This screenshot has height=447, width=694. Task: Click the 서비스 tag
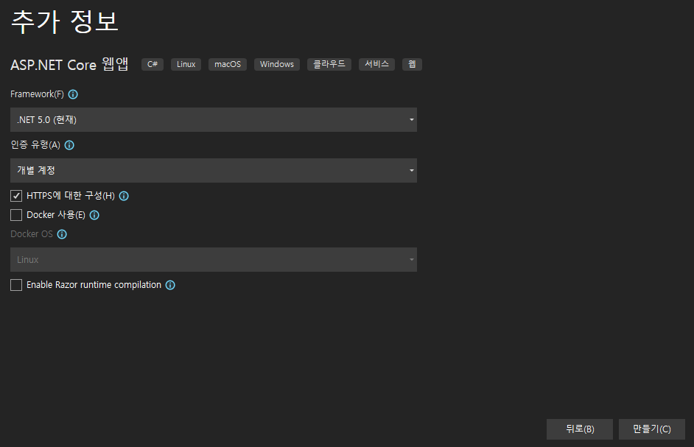click(376, 64)
